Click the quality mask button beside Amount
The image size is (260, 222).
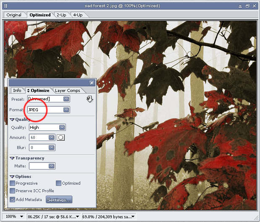pyautogui.click(x=60, y=138)
